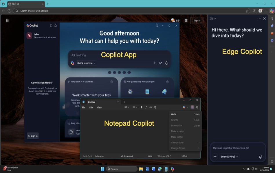The width and height of the screenshot is (275, 173).
Task: Open Notepad View menu
Action: coord(99,108)
